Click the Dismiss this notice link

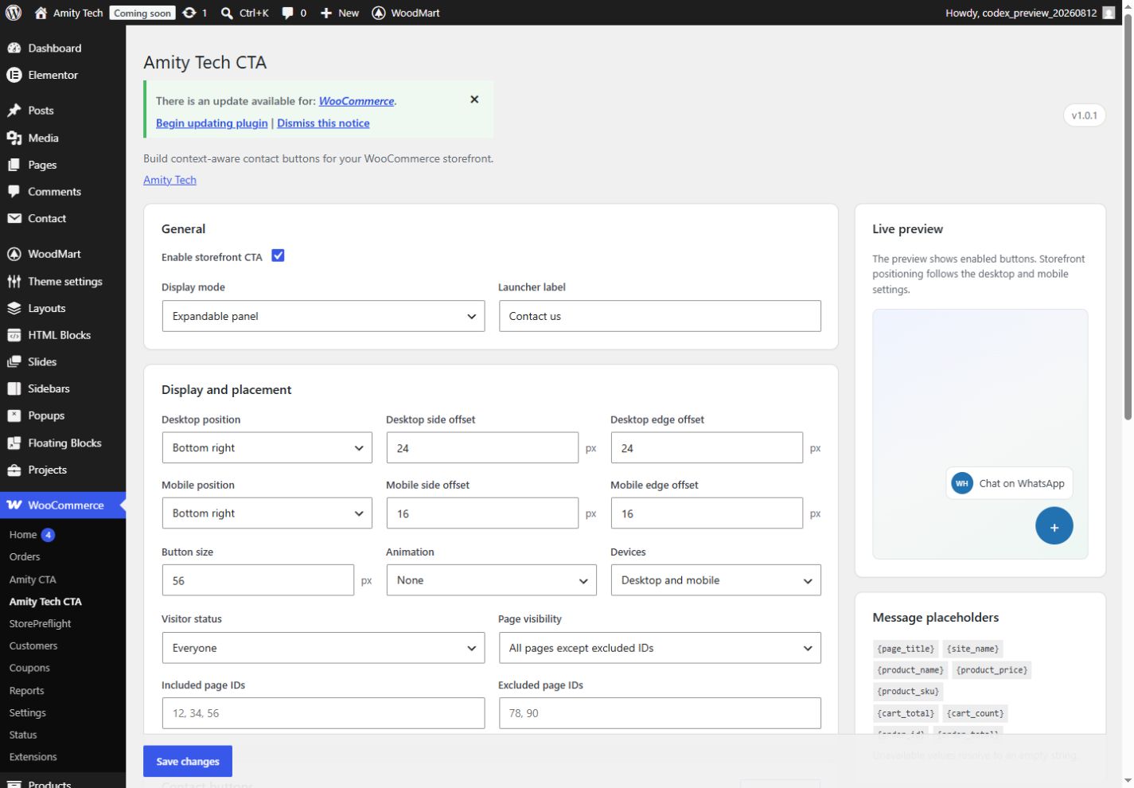pyautogui.click(x=323, y=123)
